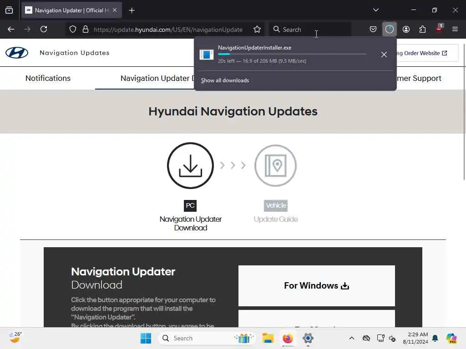
Task: Open Show all downloads
Action: (225, 80)
